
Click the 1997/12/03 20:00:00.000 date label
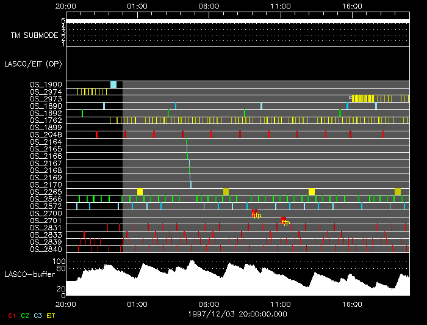tap(237, 312)
